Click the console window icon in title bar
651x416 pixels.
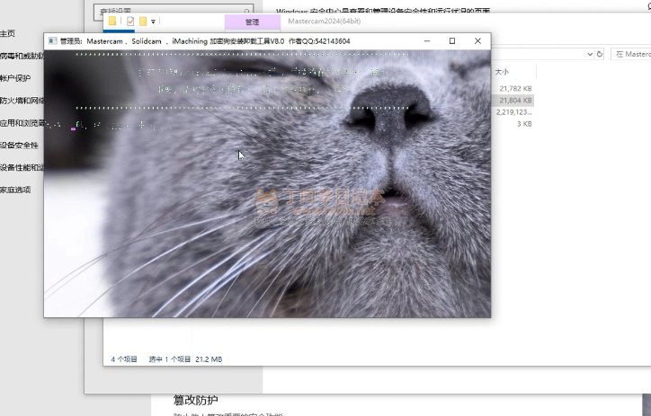pos(52,41)
